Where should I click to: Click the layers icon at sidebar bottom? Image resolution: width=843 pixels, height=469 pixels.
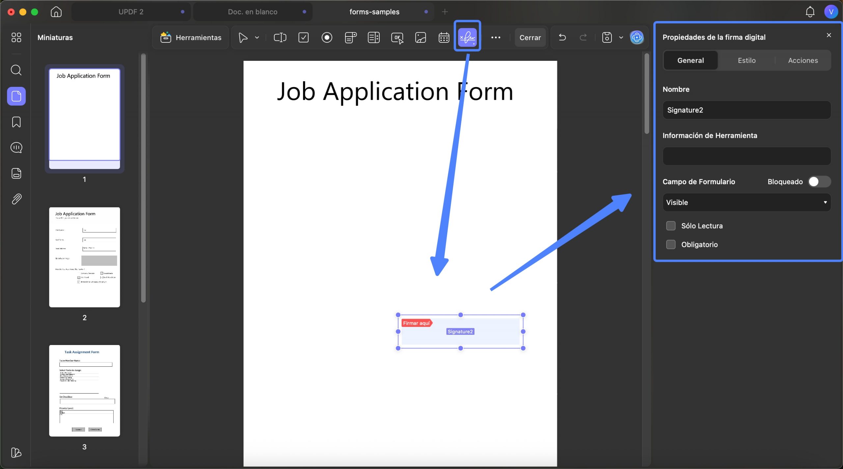tap(16, 453)
